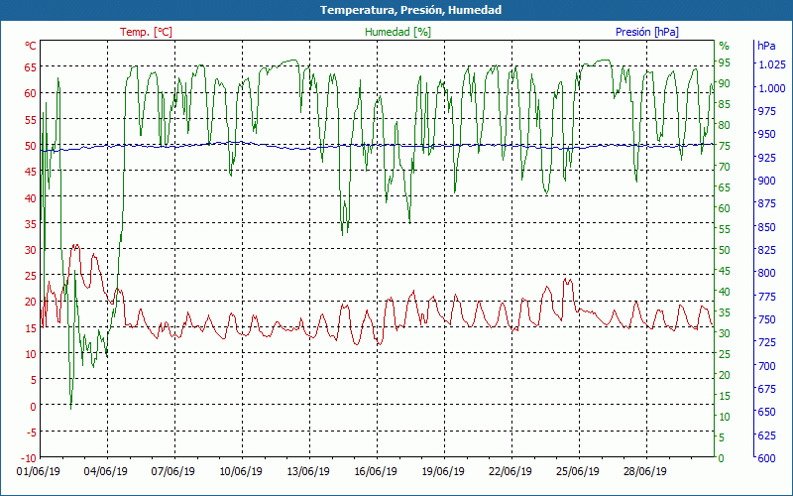Click the '04/06/19' date label

point(106,472)
